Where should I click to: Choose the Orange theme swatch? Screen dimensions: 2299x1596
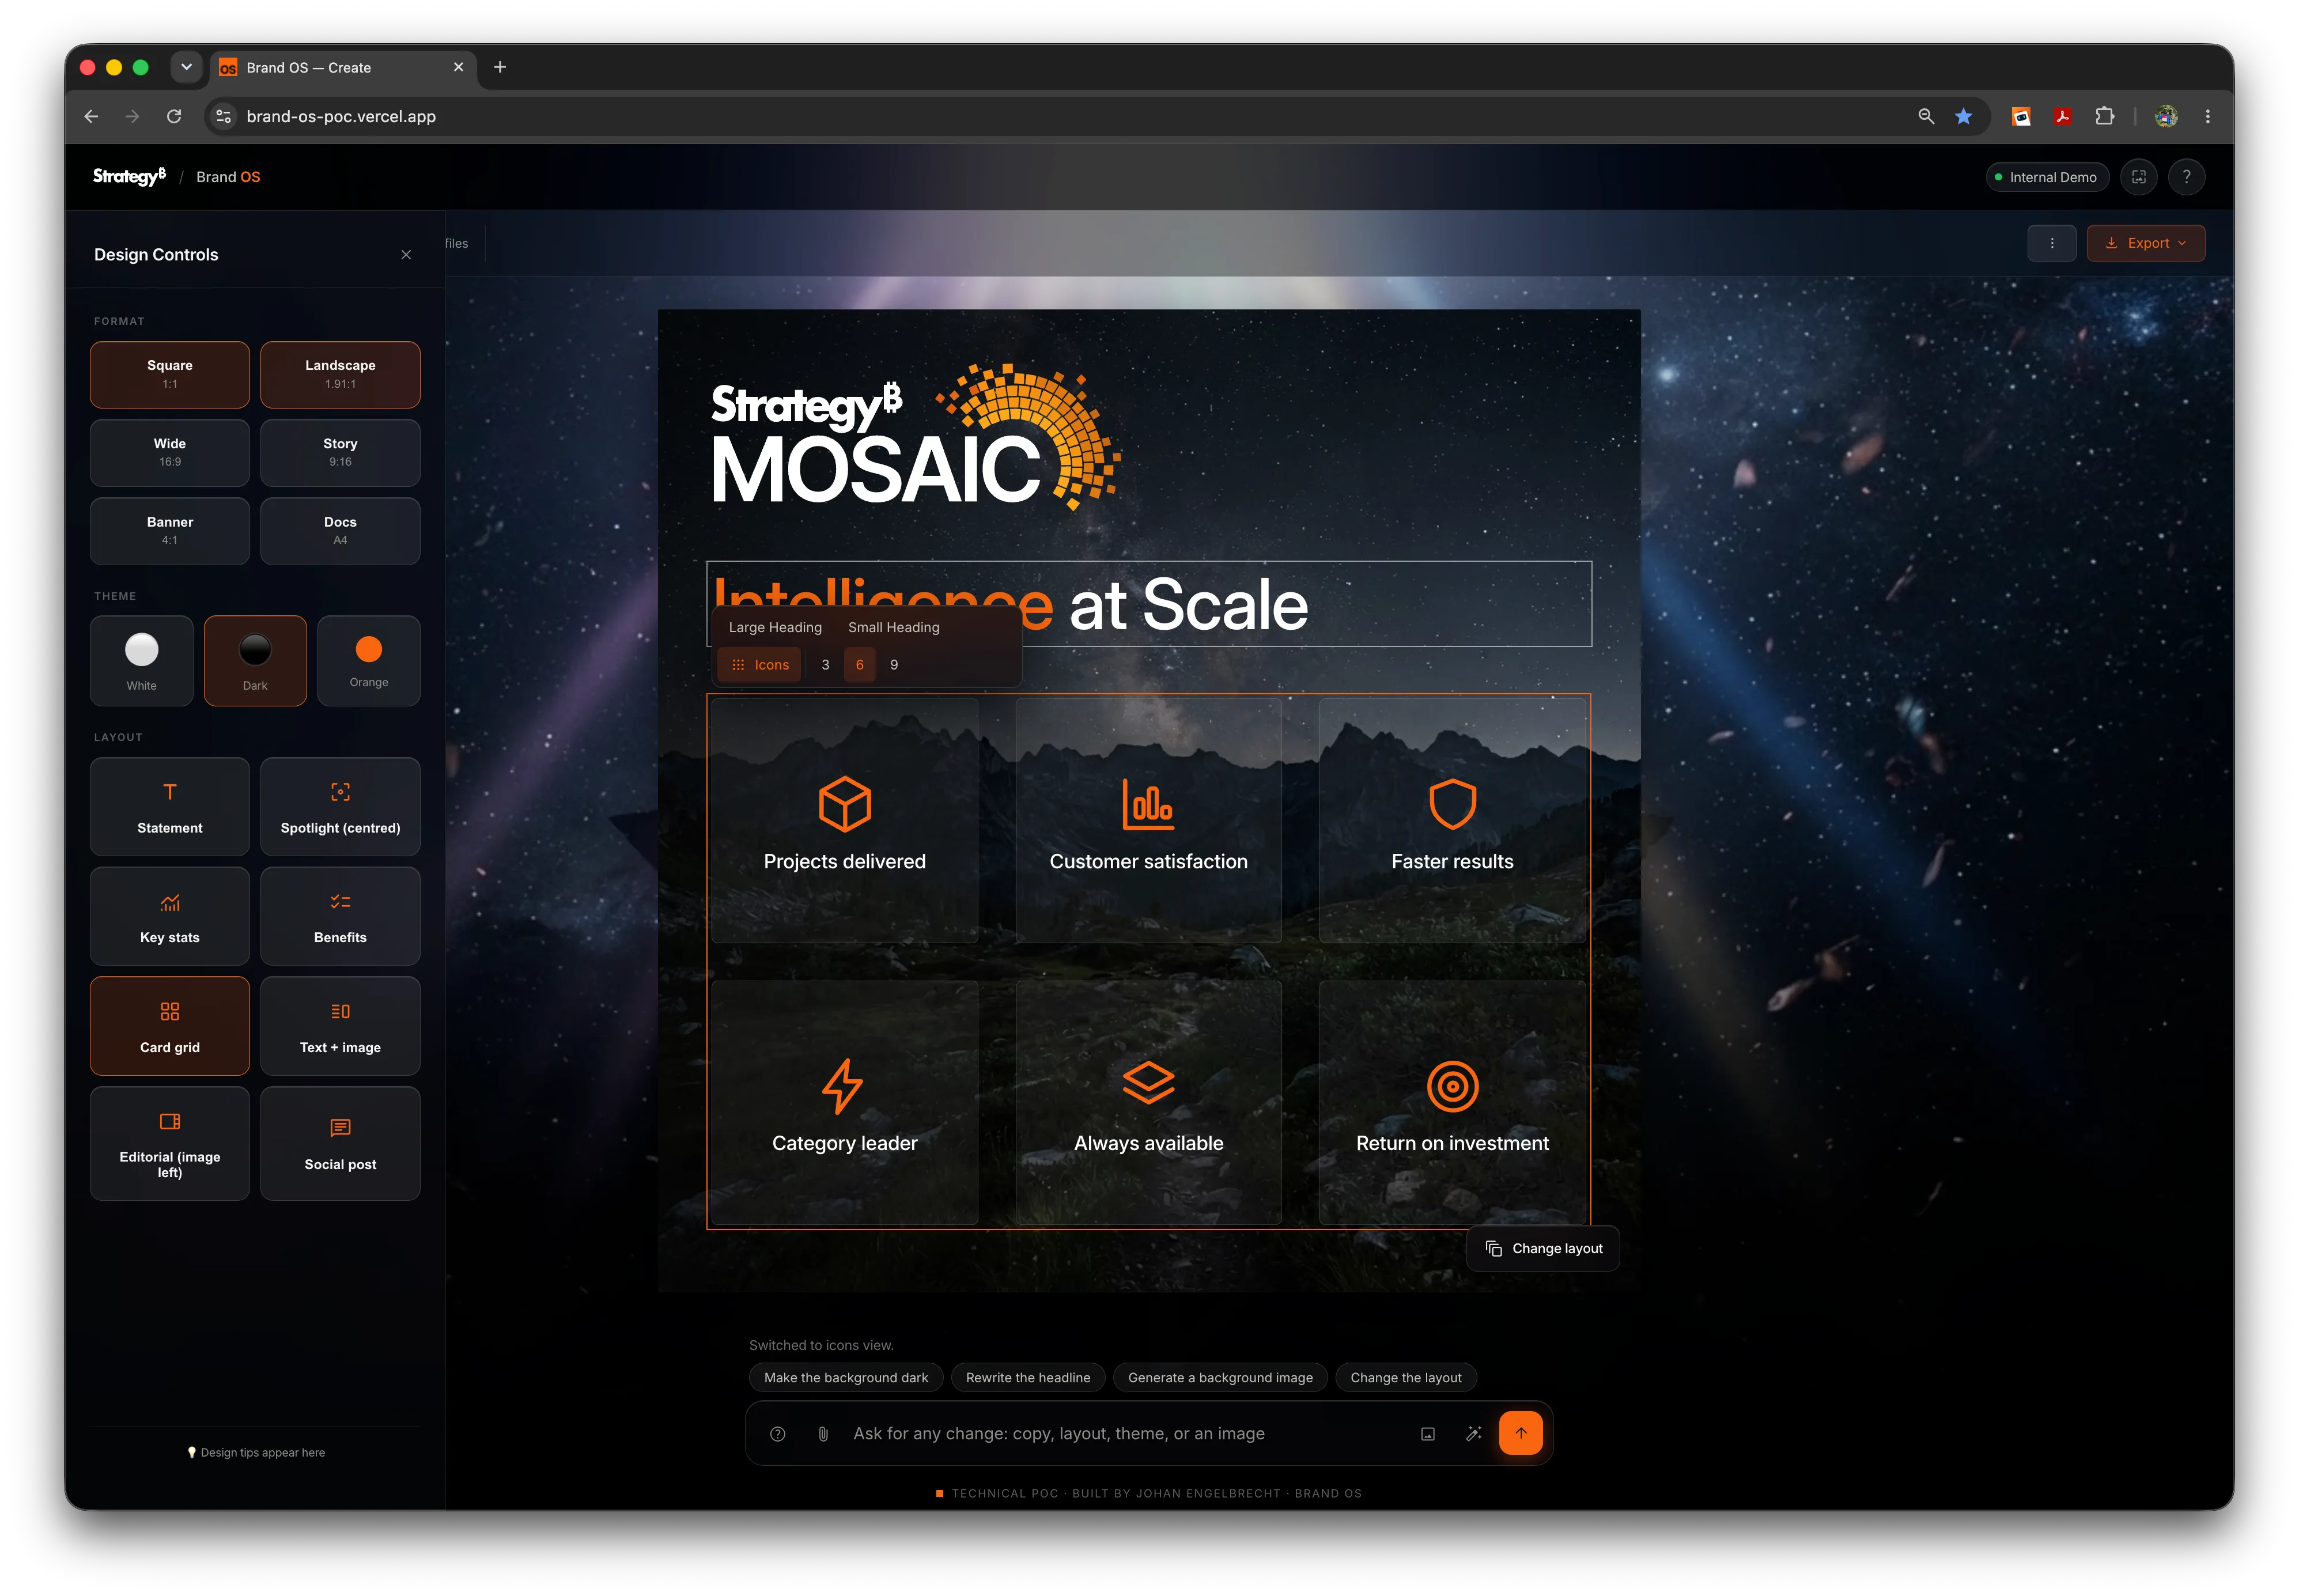[369, 661]
